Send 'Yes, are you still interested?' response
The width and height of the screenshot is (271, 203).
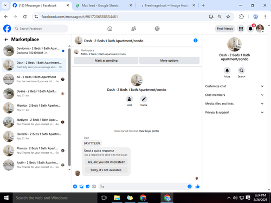pyautogui.click(x=106, y=162)
